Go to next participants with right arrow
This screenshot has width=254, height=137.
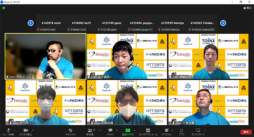(x=223, y=23)
